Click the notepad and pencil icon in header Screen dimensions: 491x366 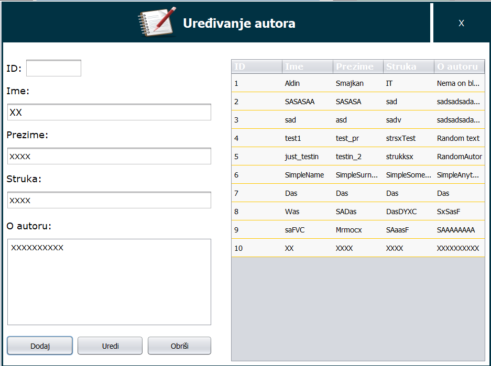point(157,22)
